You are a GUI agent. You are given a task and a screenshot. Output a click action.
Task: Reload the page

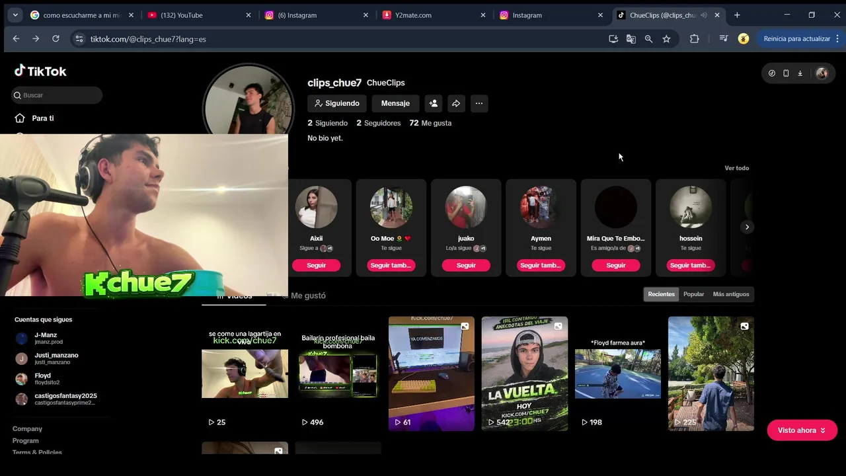[56, 39]
